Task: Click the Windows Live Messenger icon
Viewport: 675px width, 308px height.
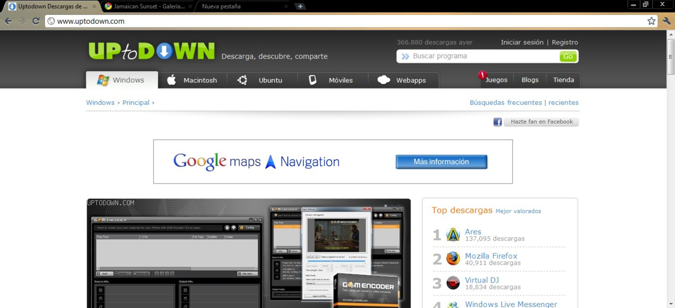Action: point(453,305)
